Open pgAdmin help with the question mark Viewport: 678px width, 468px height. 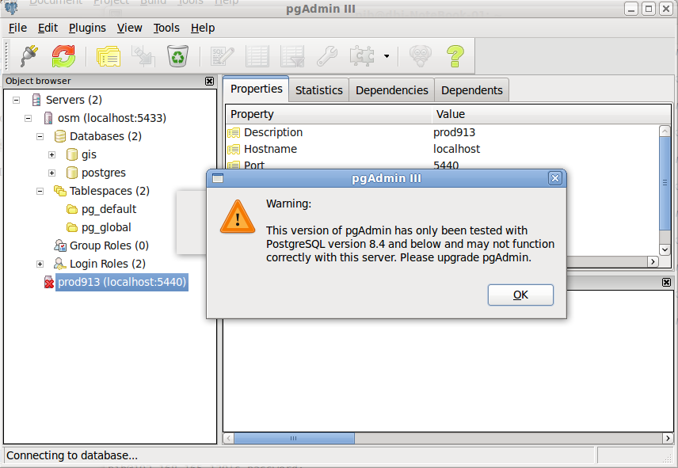click(455, 56)
